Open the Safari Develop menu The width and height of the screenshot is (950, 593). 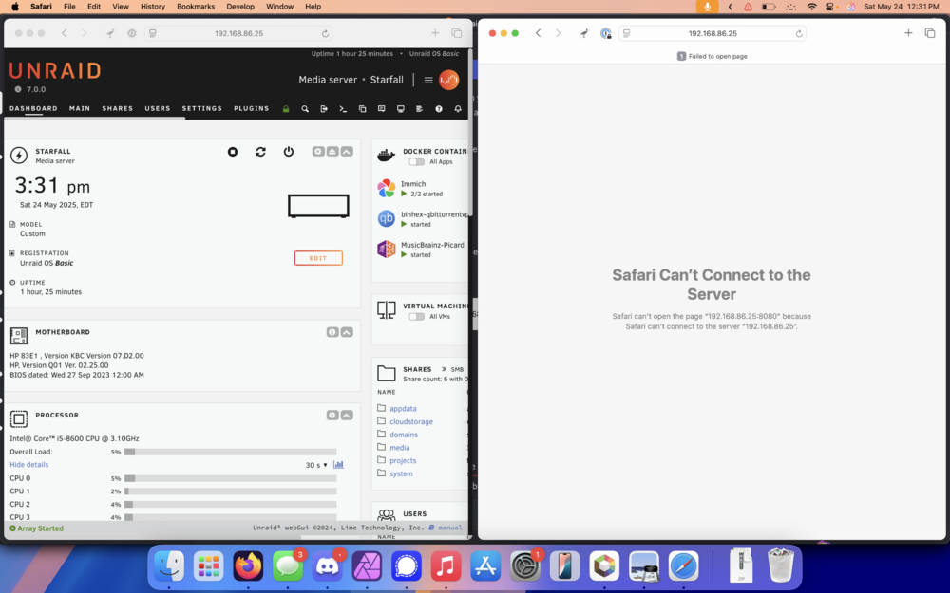point(240,7)
